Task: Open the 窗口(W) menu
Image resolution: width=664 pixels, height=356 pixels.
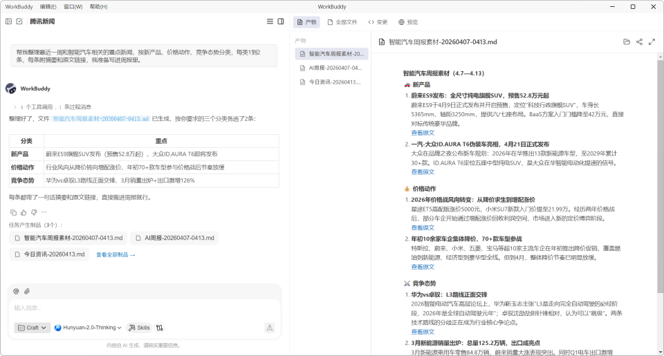Action: pos(73,7)
